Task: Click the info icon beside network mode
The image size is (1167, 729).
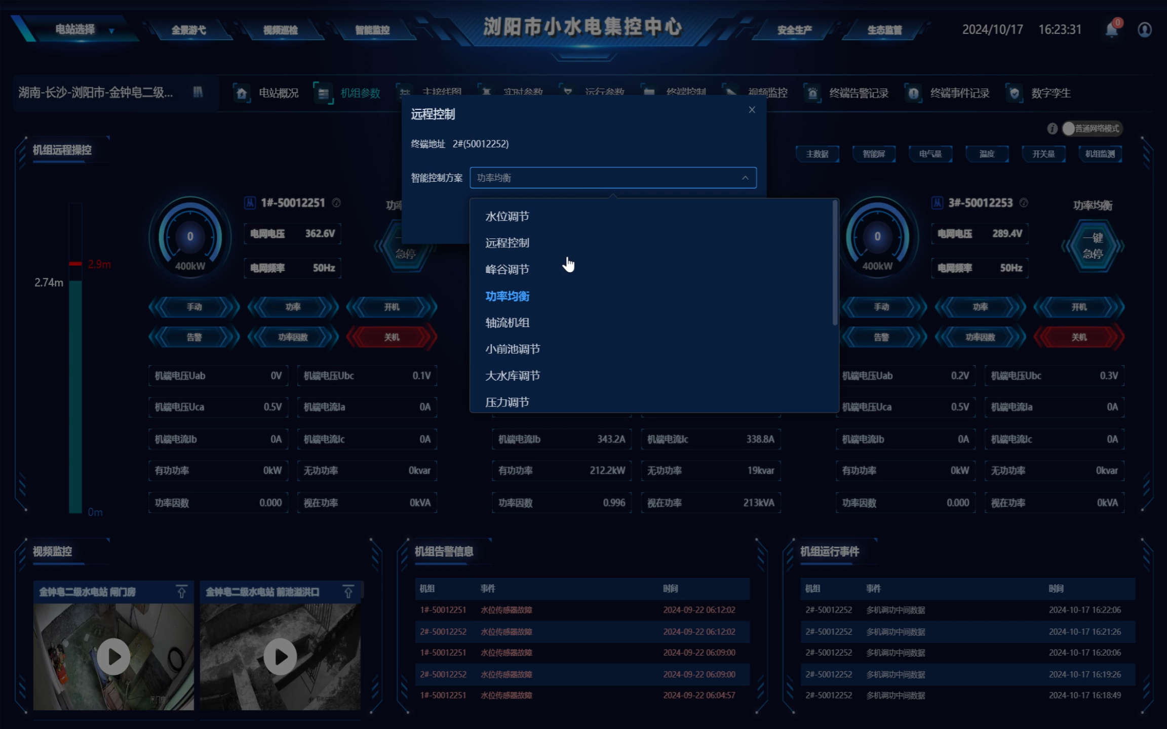Action: pyautogui.click(x=1052, y=129)
